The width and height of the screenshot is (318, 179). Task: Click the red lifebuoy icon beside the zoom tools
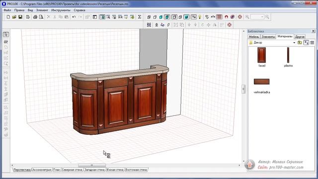point(240,17)
